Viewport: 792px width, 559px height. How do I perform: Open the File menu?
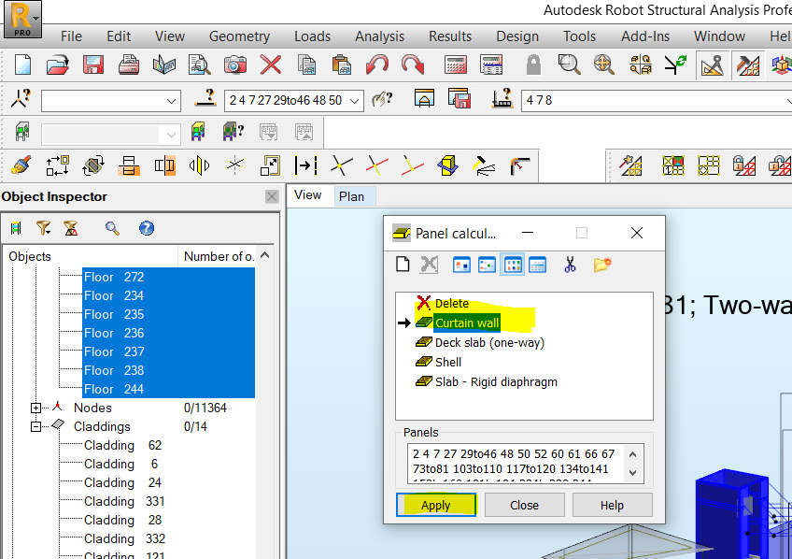coord(71,36)
